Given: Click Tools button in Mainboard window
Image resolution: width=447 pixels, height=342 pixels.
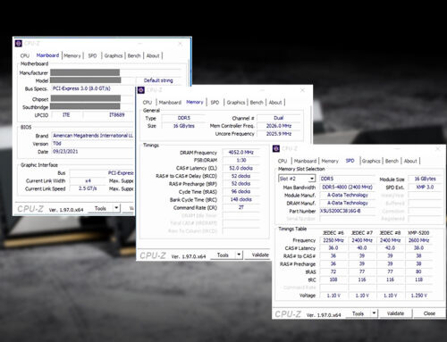Looking at the screenshot, I should point(100,208).
